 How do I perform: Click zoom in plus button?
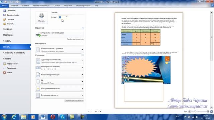point(208,111)
